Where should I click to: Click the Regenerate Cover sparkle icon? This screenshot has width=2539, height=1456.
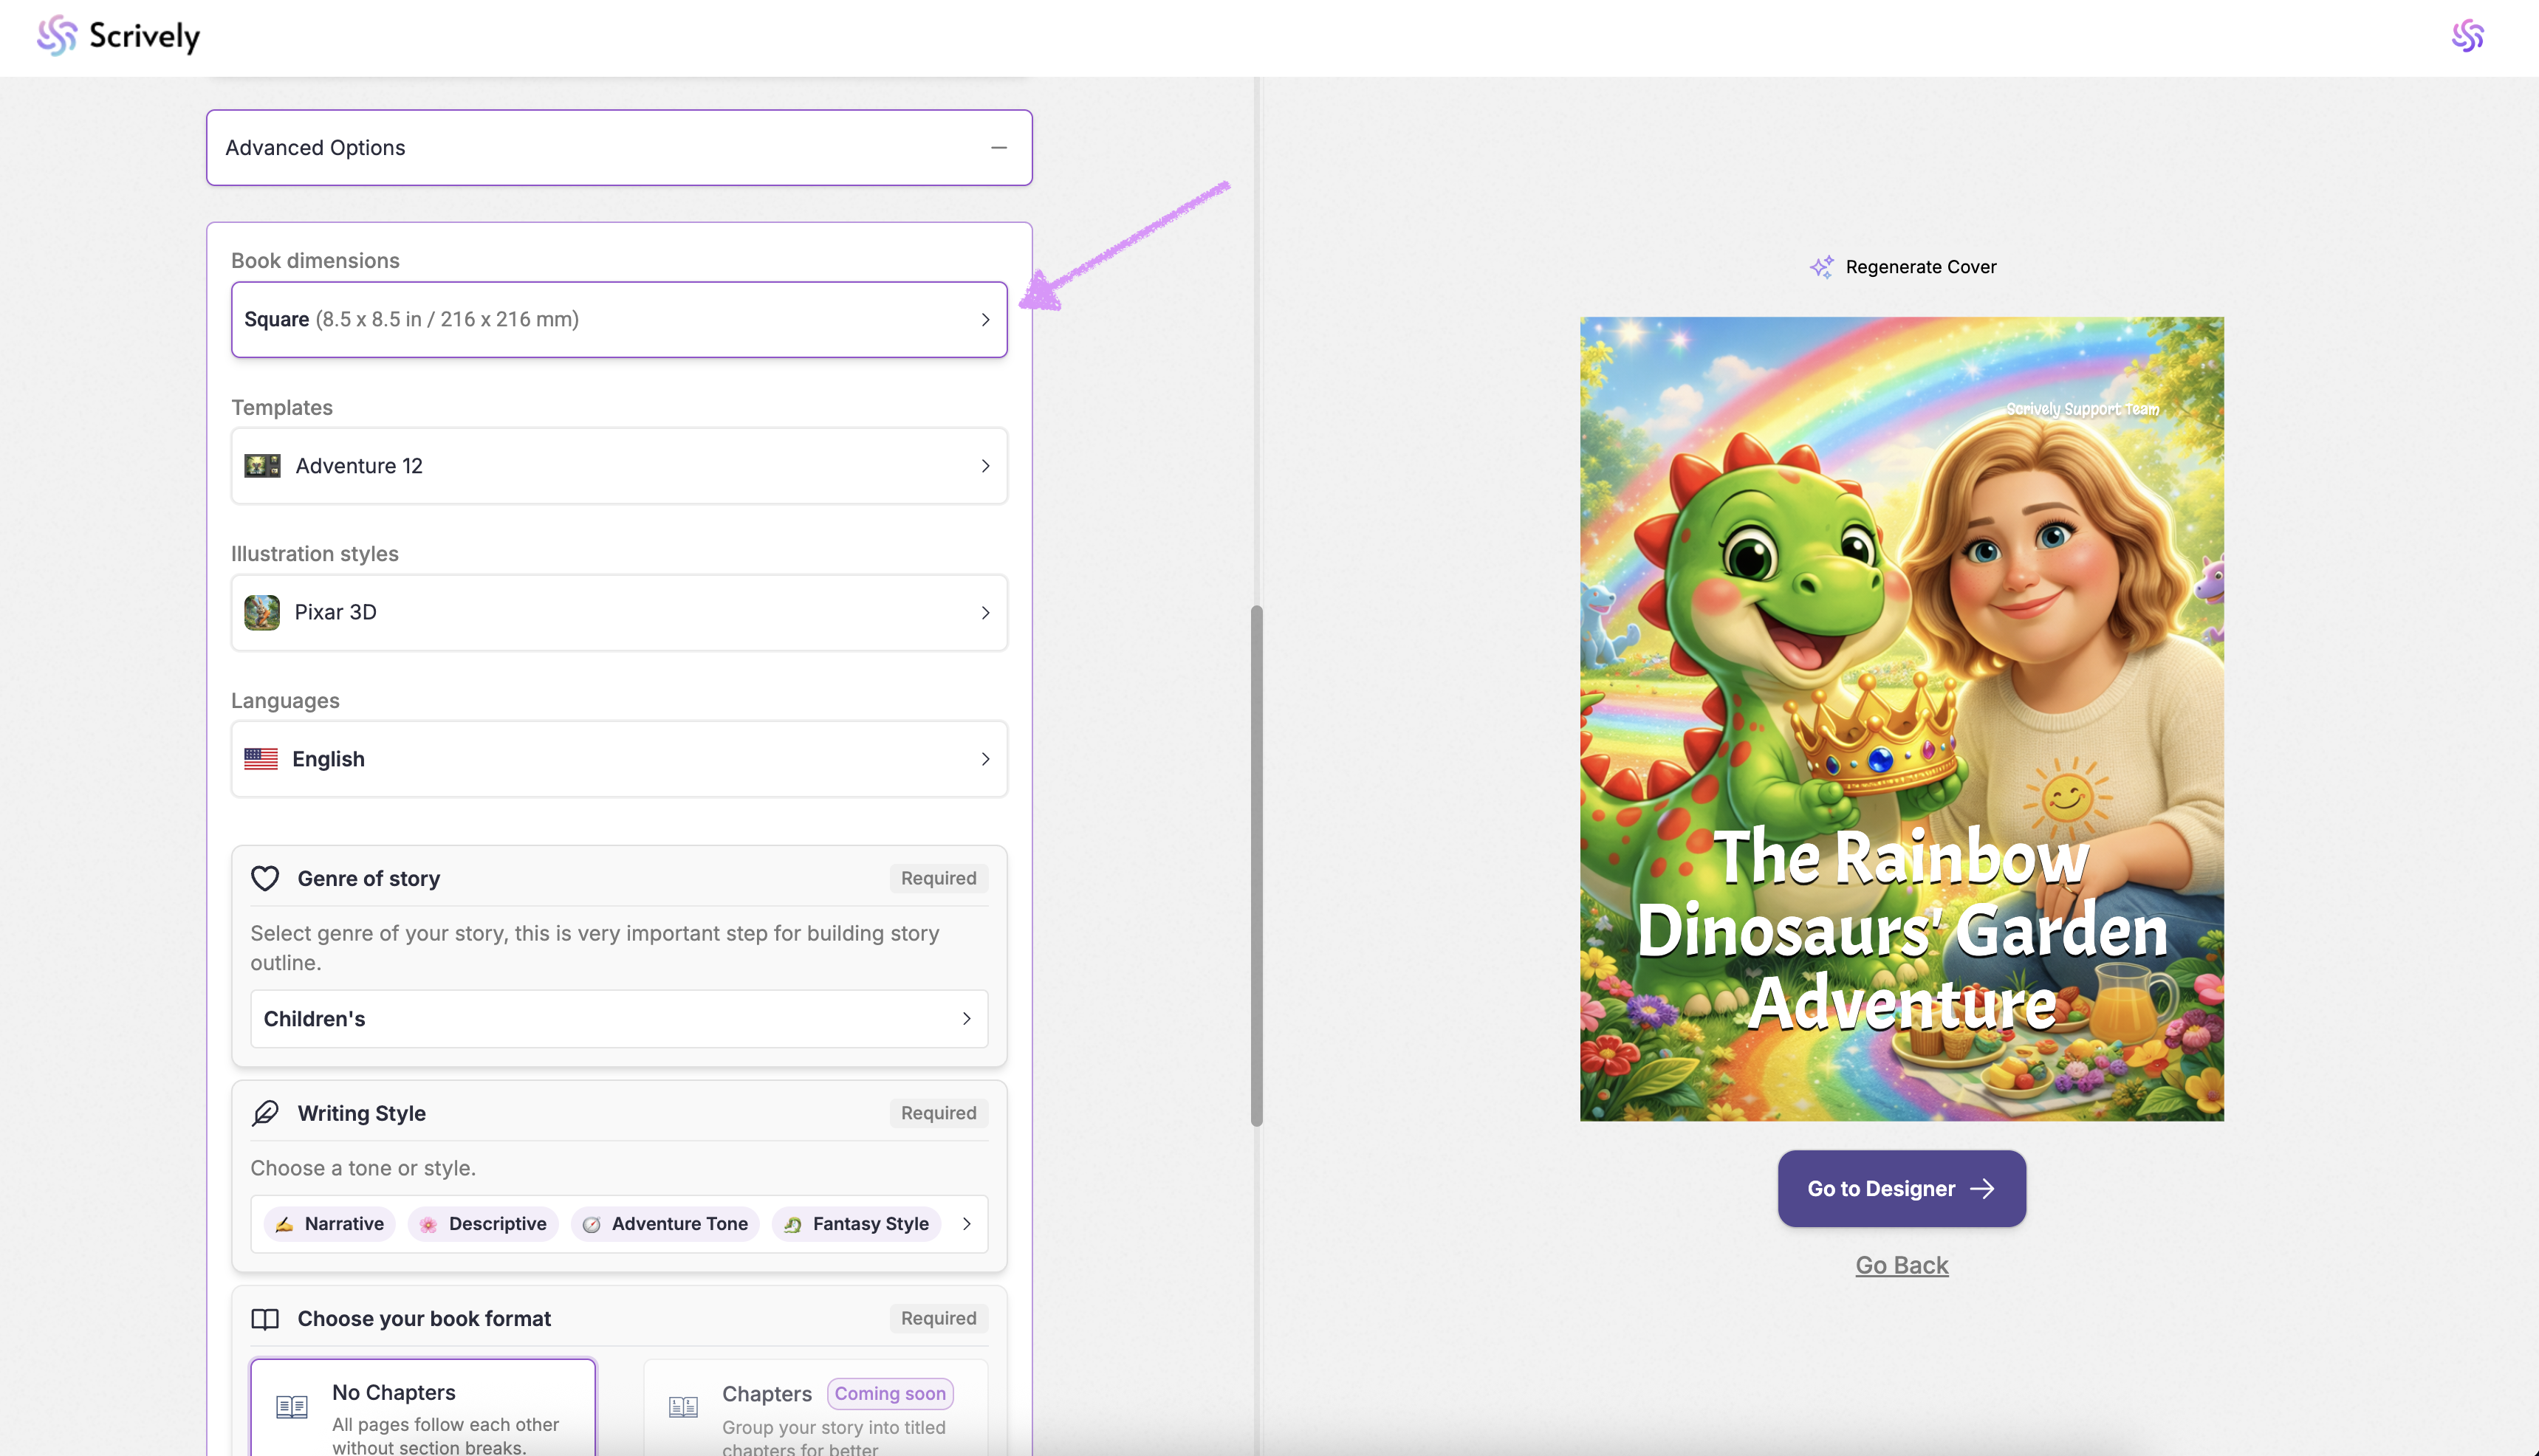pos(1821,267)
